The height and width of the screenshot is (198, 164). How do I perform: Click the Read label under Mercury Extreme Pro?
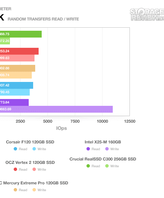pyautogui.click(x=23, y=190)
